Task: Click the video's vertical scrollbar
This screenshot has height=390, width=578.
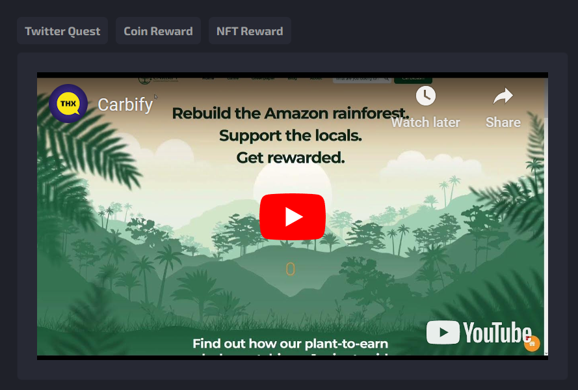Action: click(x=546, y=216)
